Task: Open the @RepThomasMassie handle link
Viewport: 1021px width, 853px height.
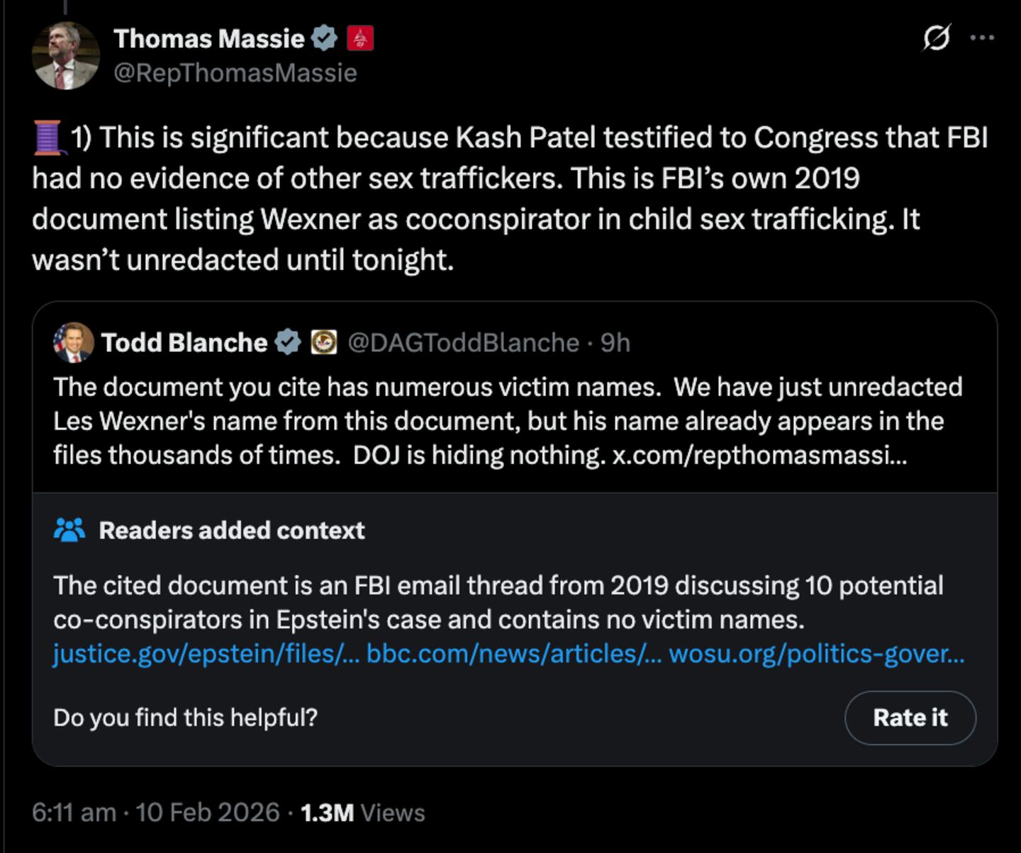Action: pyautogui.click(x=235, y=72)
